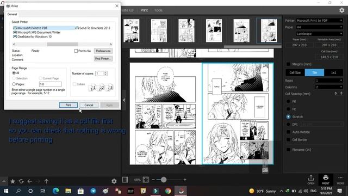Image resolution: width=348 pixels, height=196 pixels.
Task: Select Send To OneNote 2013 printer
Action: 93,28
